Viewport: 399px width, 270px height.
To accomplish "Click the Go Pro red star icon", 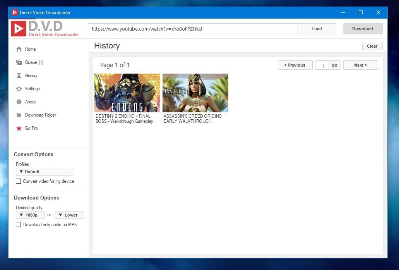I will [x=19, y=128].
